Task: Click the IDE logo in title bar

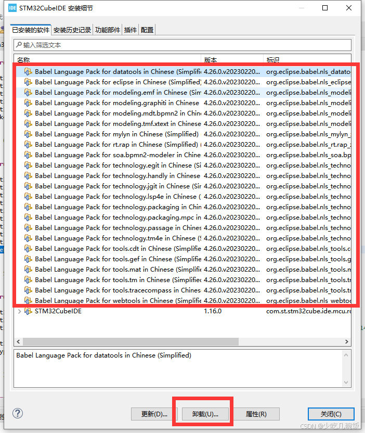Action: [x=12, y=8]
